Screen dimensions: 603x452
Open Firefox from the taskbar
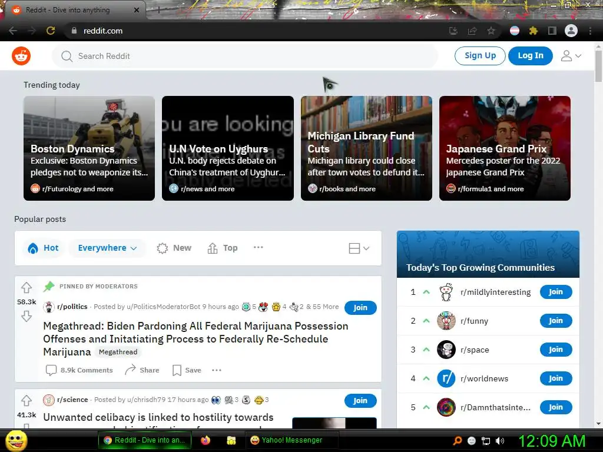pos(206,440)
